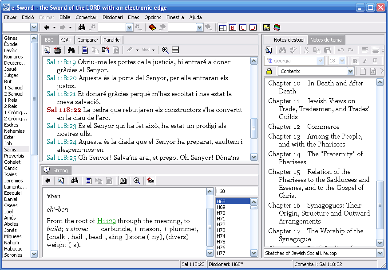The image size is (388, 270).
Task: Open the Opcions menu
Action: [x=153, y=17]
